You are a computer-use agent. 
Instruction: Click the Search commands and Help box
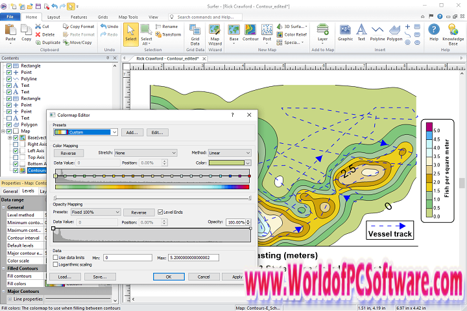coord(205,17)
